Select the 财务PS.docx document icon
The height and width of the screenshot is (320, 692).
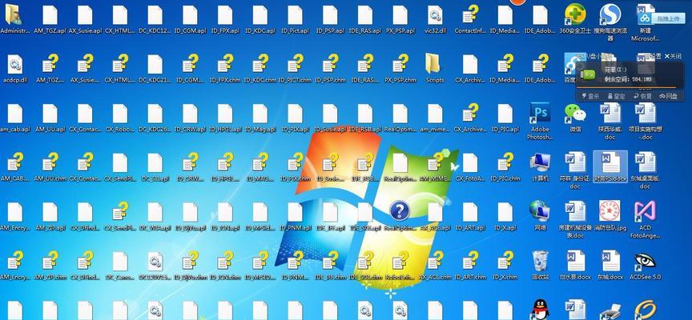[610, 166]
